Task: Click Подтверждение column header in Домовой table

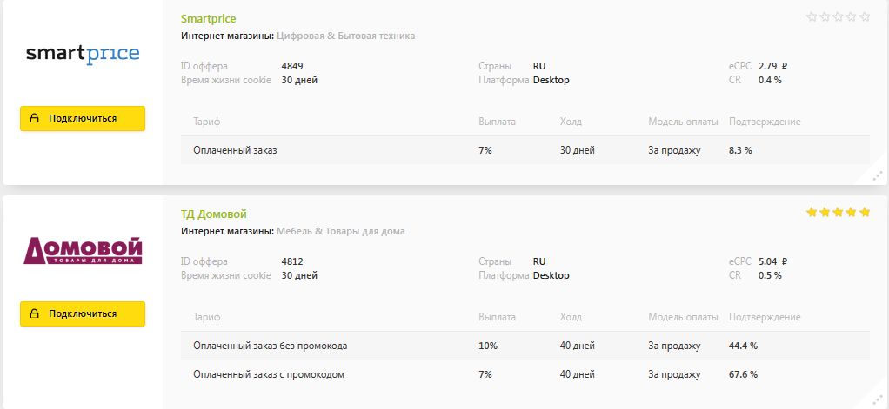Action: pyautogui.click(x=764, y=317)
